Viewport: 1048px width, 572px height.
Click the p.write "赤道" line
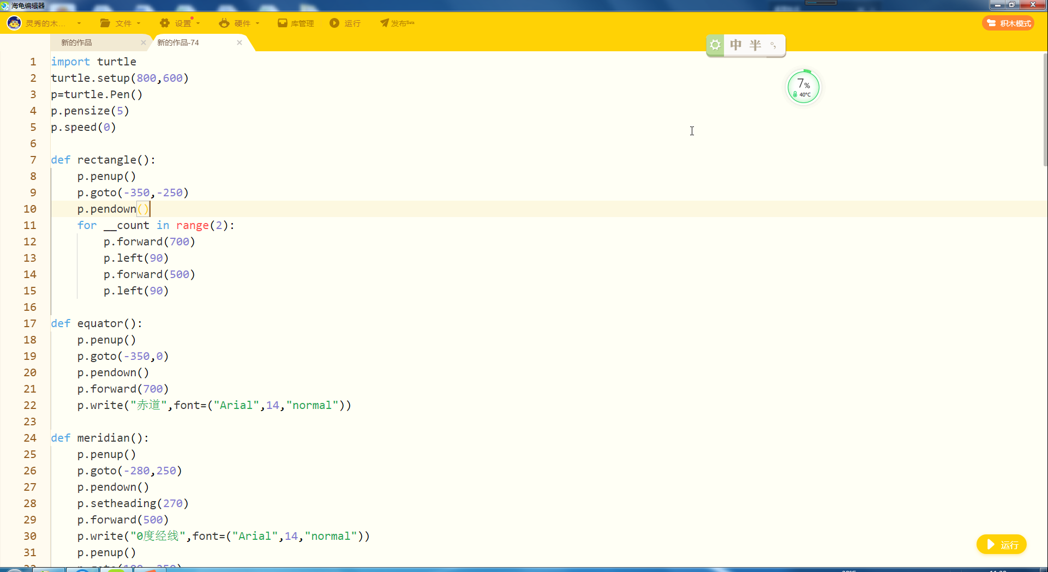[x=214, y=405]
